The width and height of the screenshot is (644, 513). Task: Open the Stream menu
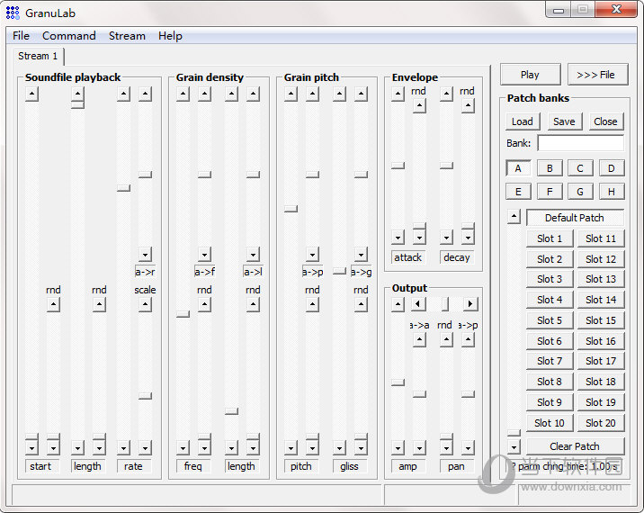click(x=127, y=36)
